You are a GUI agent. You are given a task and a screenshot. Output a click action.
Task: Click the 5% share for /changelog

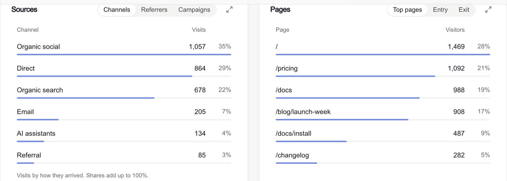485,155
